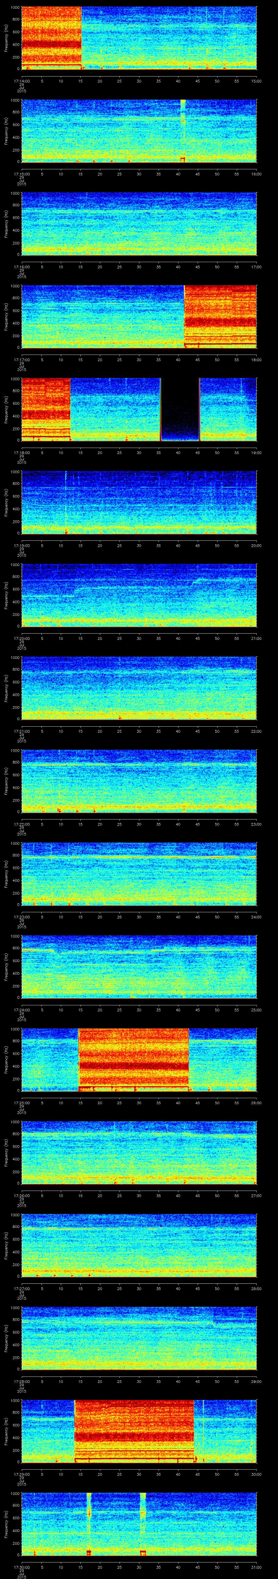Click the loud red burst in the 17:25:00 spectrogram
This screenshot has height=1579, width=278.
pos(133,1059)
